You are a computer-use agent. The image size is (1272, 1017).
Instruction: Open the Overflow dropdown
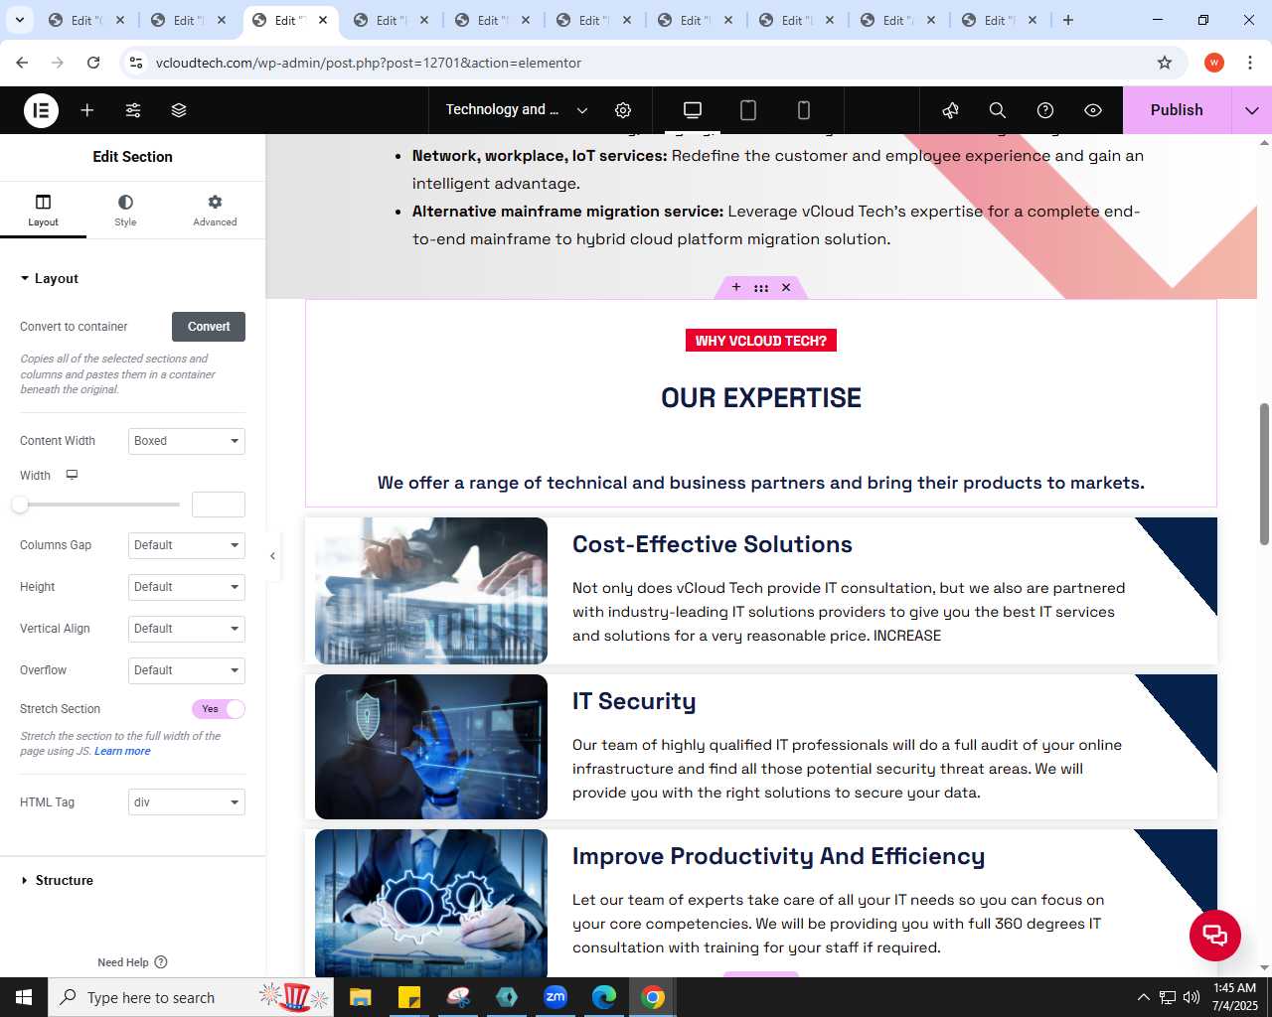click(187, 670)
